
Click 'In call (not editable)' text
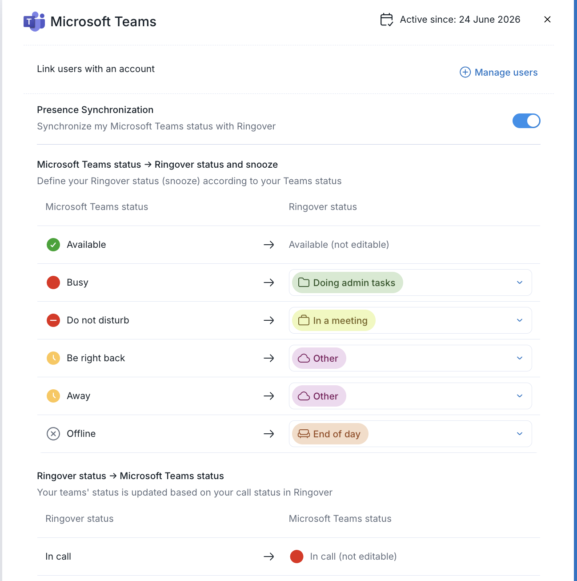tap(353, 557)
